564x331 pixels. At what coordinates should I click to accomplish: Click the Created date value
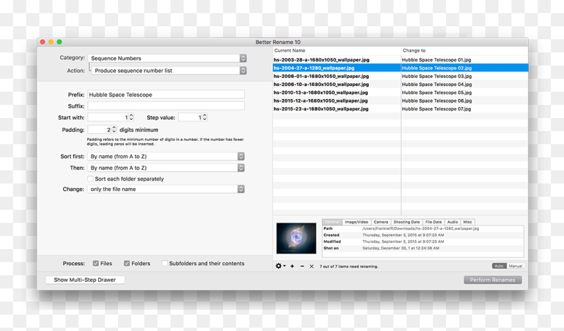point(403,235)
